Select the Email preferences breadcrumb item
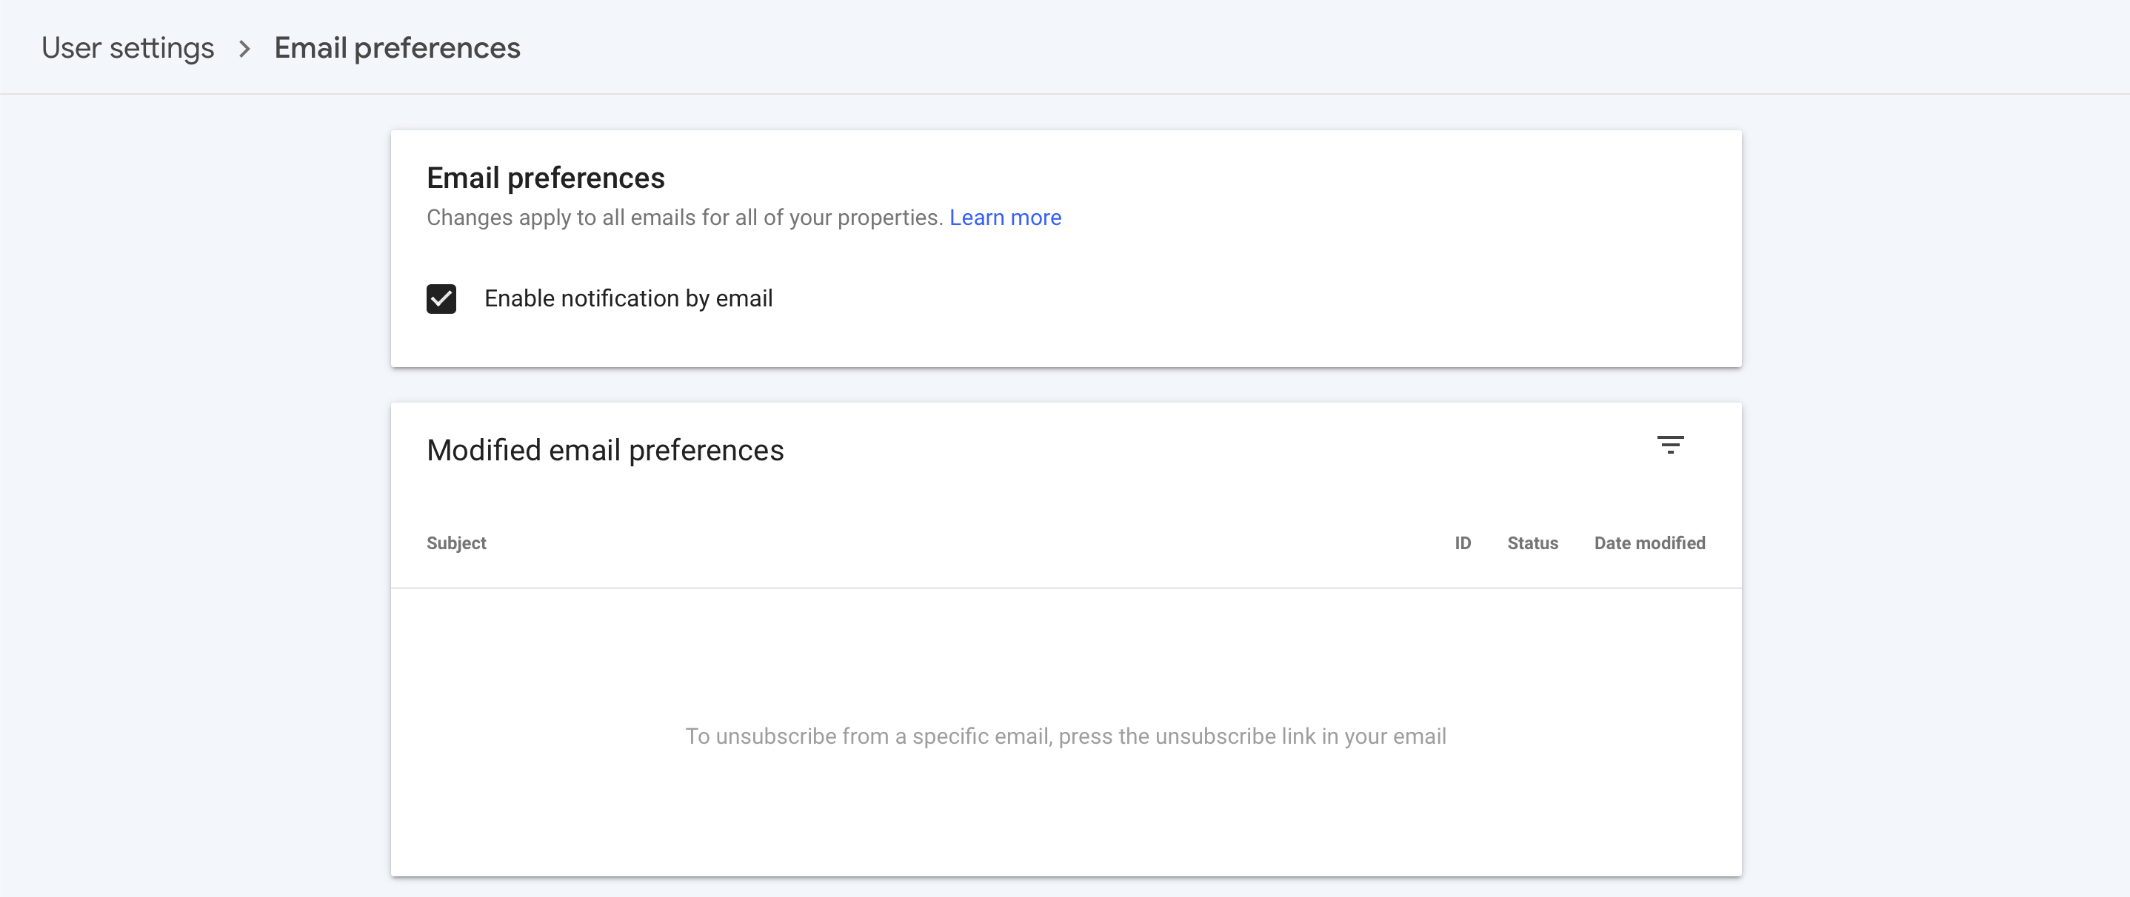The height and width of the screenshot is (897, 2130). [397, 48]
